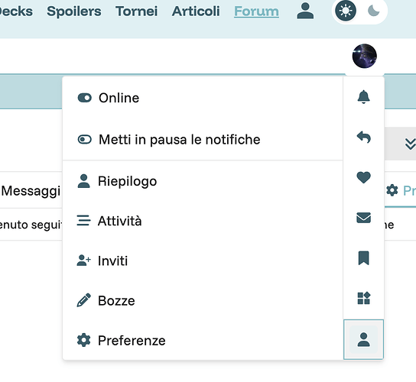
Task: Open Attività menu entry
Action: [x=203, y=221]
